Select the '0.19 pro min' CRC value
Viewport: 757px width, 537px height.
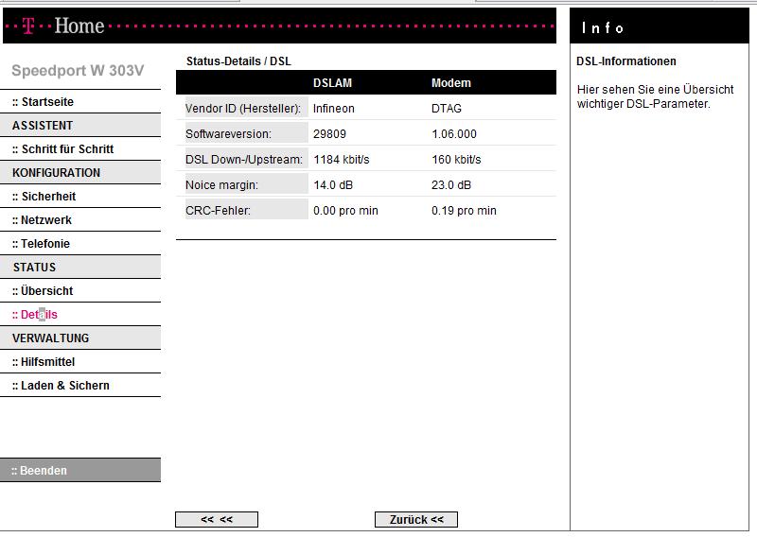click(464, 211)
